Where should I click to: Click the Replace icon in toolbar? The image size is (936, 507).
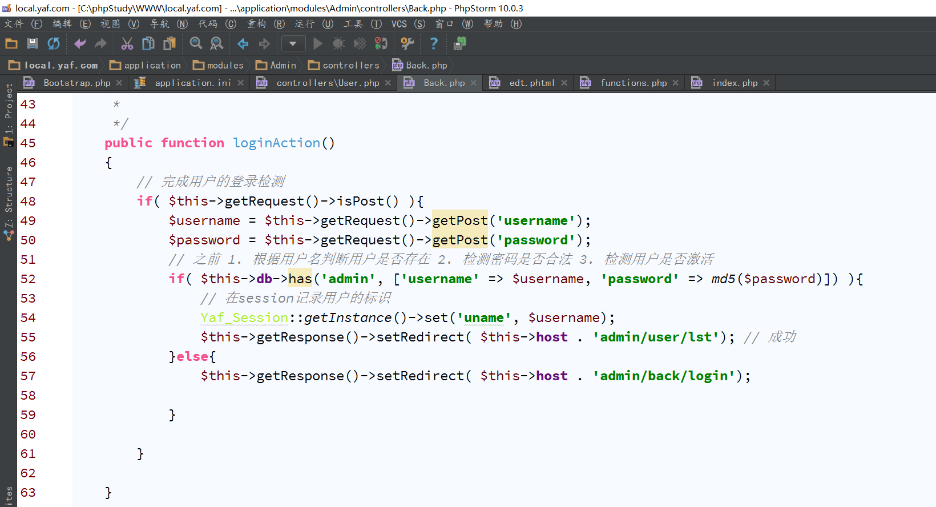tap(217, 43)
